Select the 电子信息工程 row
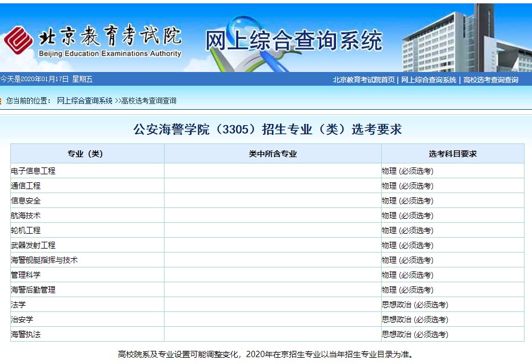This screenshot has height=364, width=532. pos(267,171)
